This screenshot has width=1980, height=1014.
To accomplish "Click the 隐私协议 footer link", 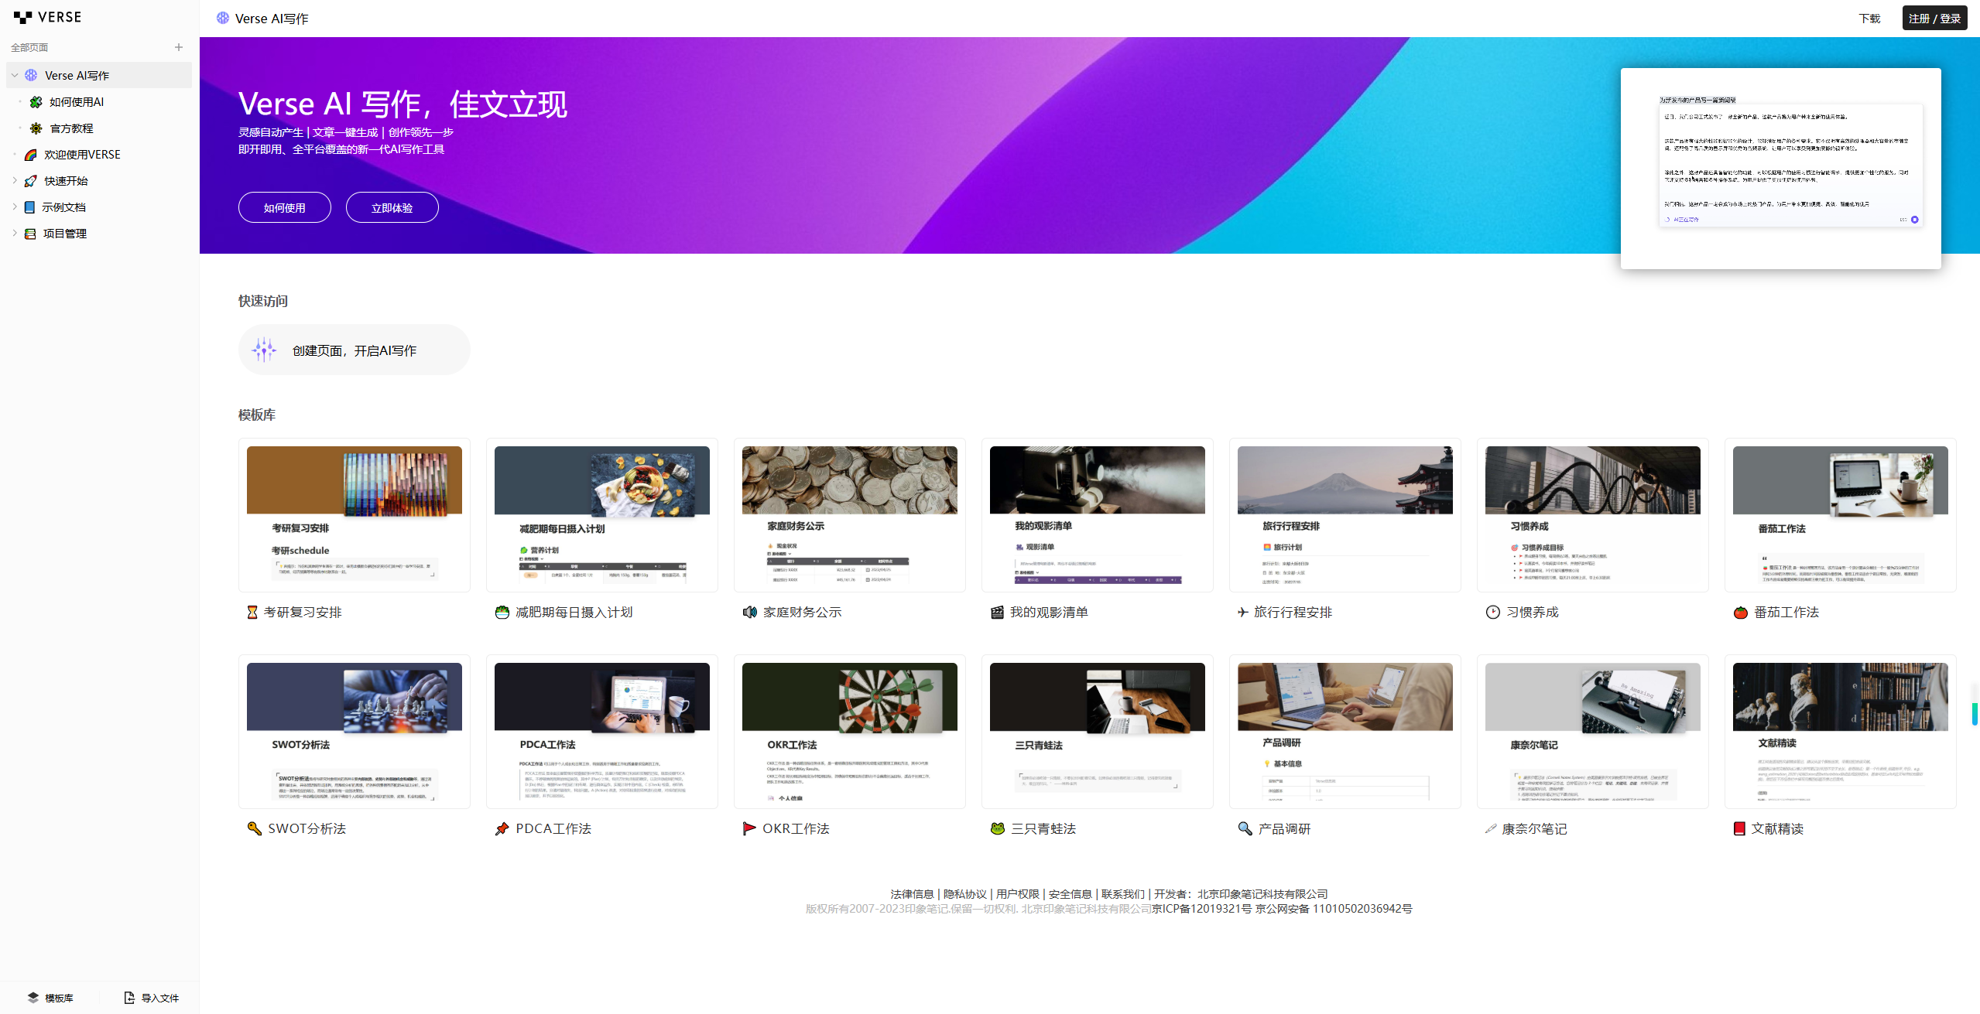I will (x=965, y=893).
